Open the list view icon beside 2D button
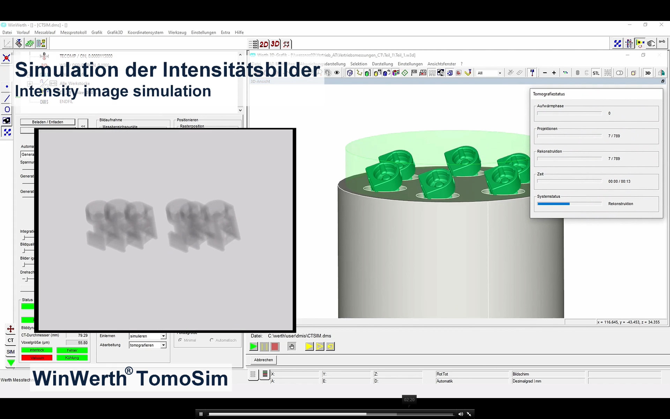The image size is (670, 419). [x=253, y=44]
